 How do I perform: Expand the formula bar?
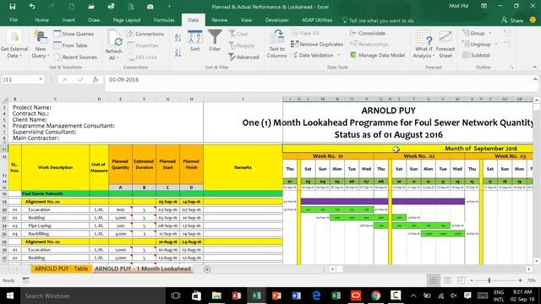[x=535, y=79]
